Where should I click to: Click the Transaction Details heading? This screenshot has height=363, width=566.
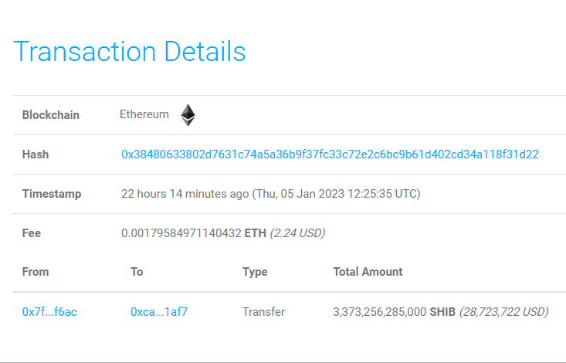pyautogui.click(x=130, y=52)
